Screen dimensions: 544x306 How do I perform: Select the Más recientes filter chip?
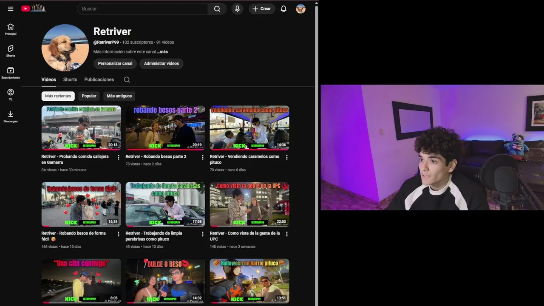click(x=58, y=96)
